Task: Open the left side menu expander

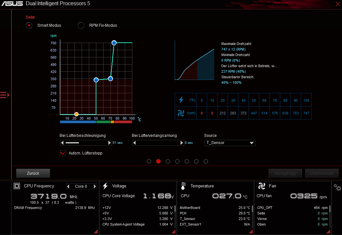Action: click(5, 95)
